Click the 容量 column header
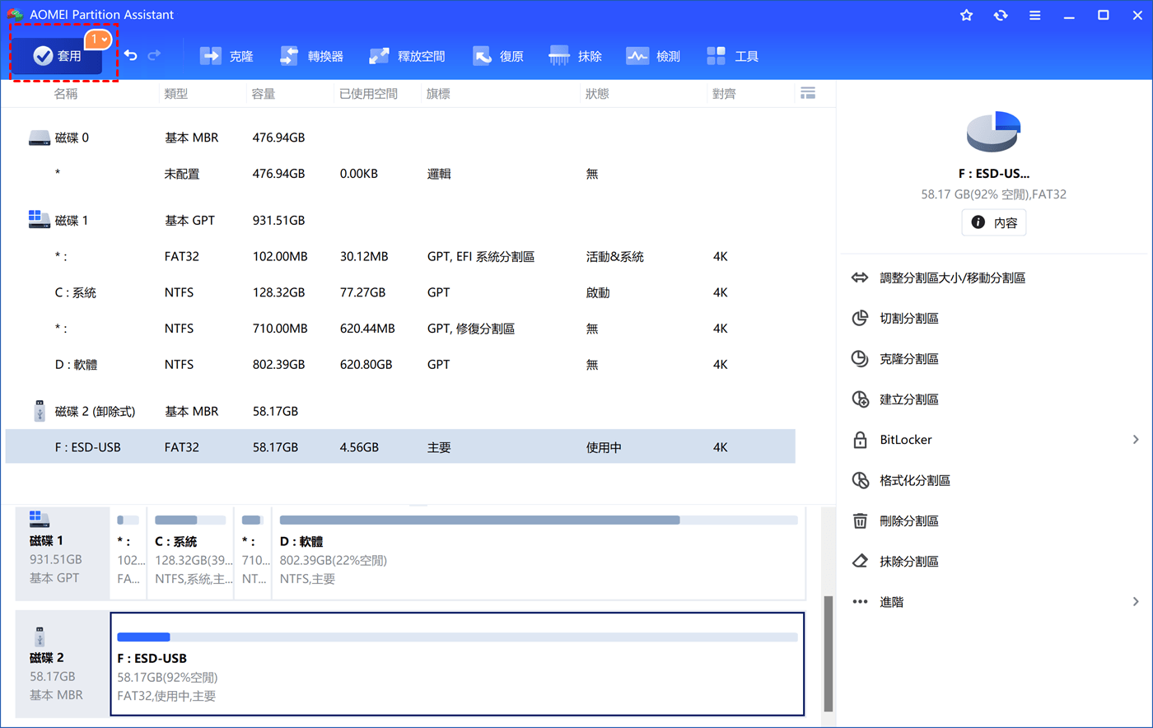The image size is (1153, 728). tap(264, 94)
